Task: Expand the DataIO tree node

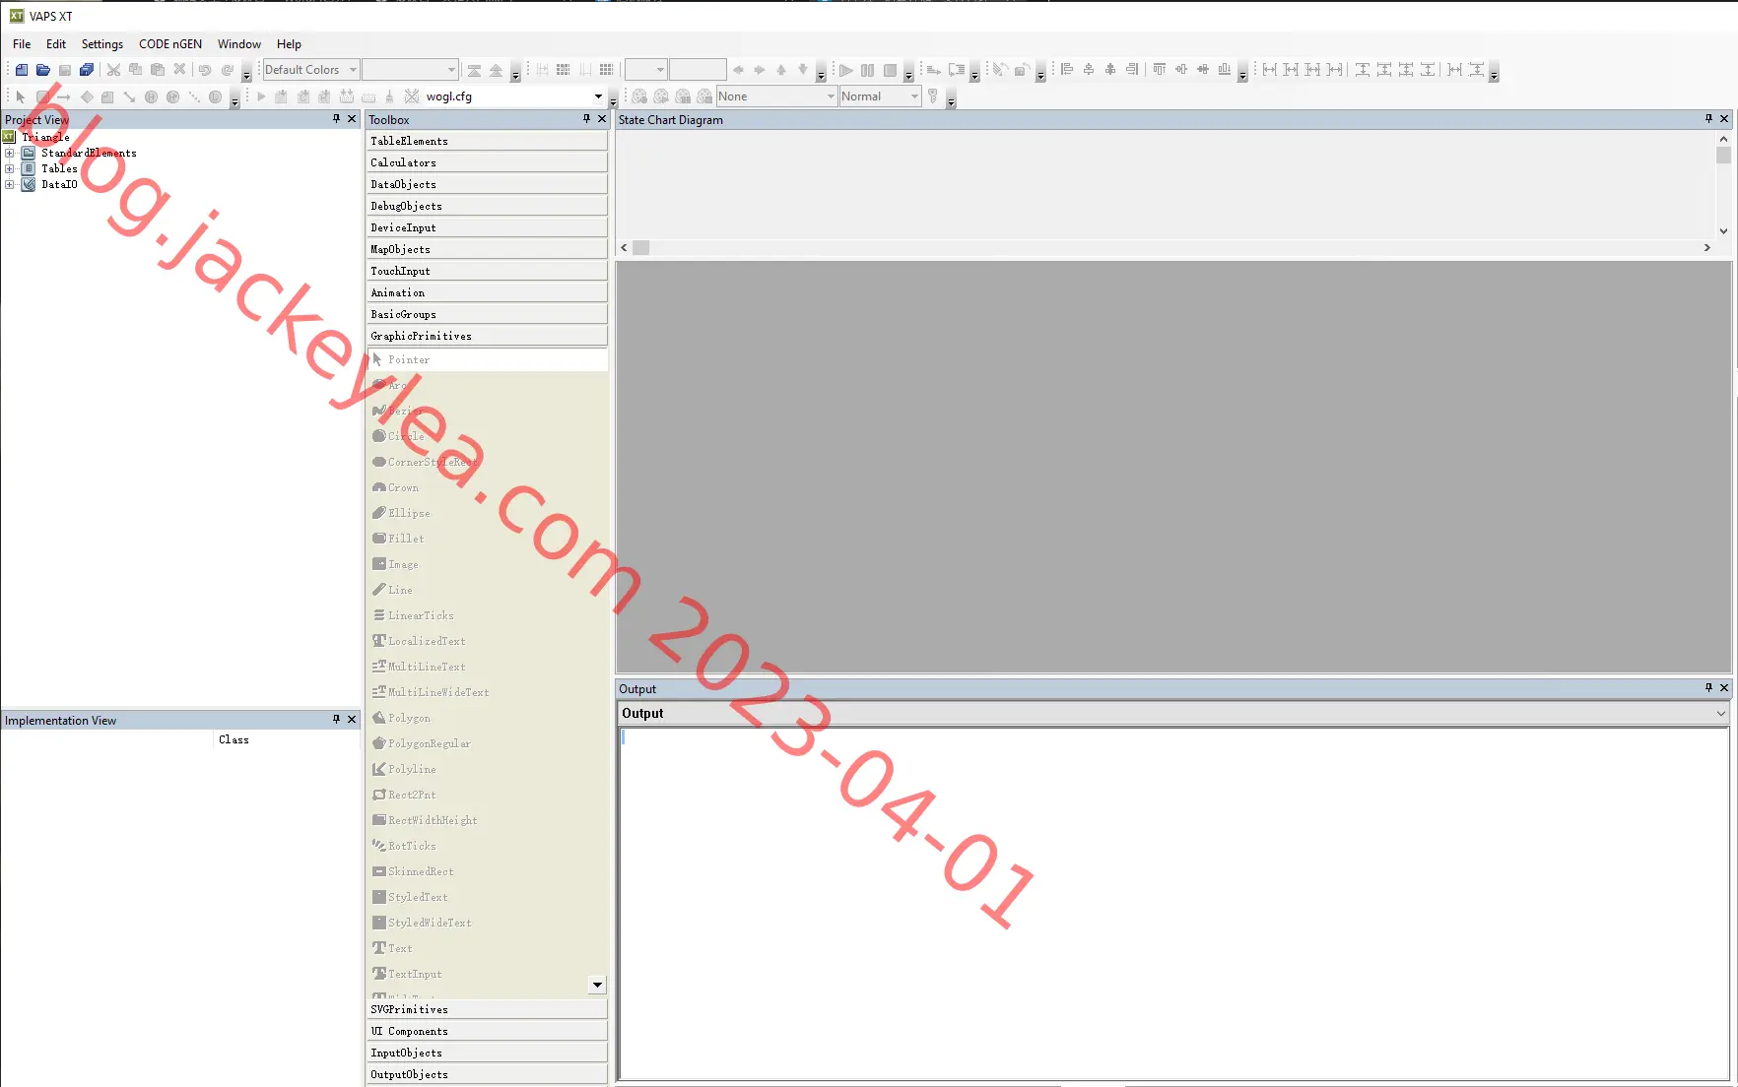Action: coord(10,184)
